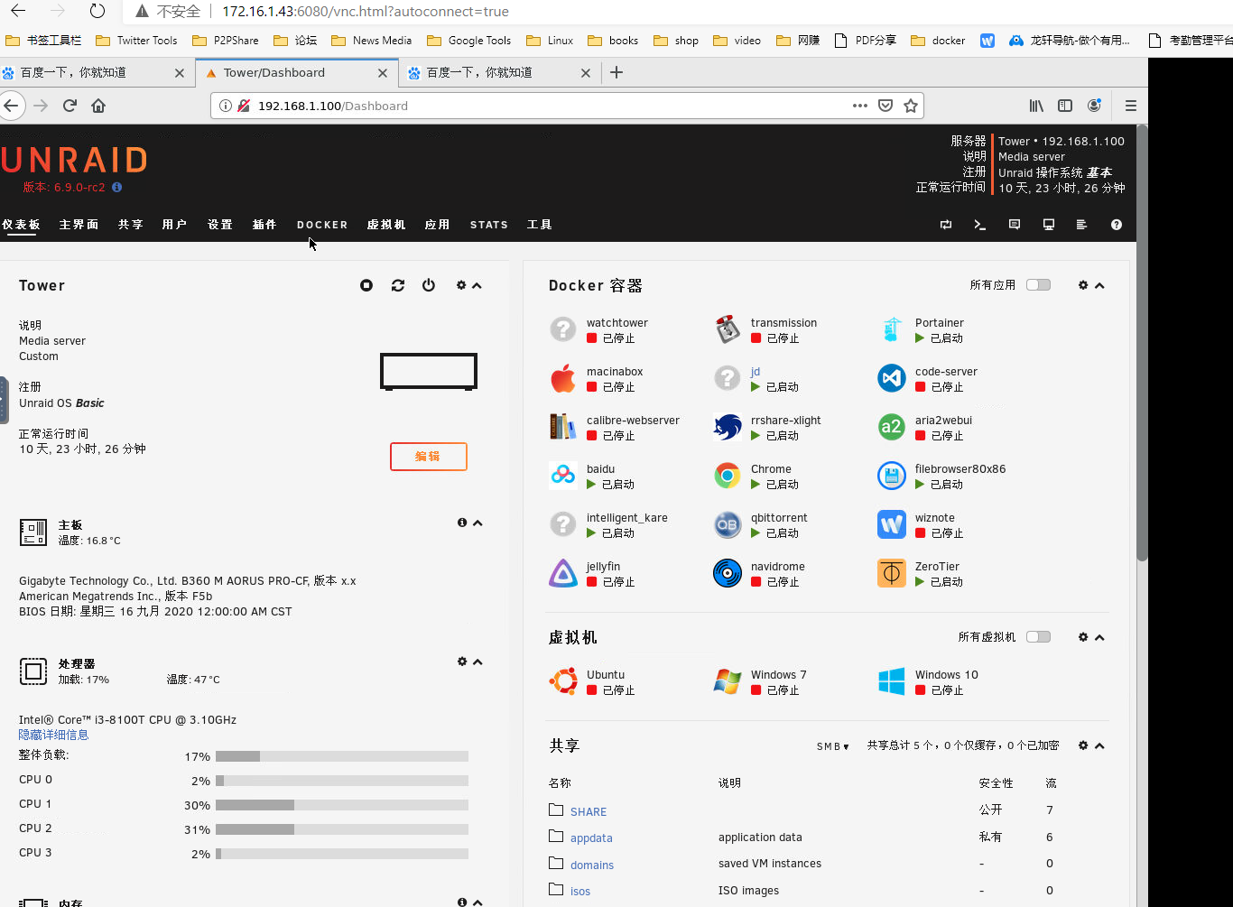
Task: Click the CPU 1 load bar
Action: coord(342,805)
